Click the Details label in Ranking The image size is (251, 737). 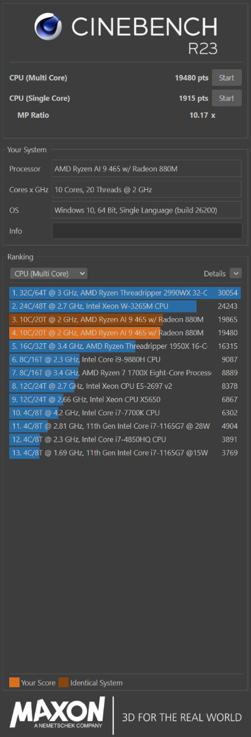215,273
